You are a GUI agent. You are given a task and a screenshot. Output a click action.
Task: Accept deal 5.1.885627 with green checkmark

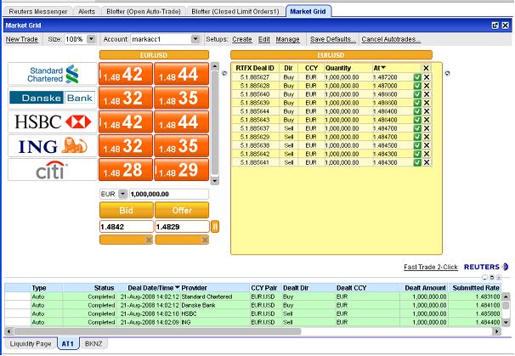point(417,77)
